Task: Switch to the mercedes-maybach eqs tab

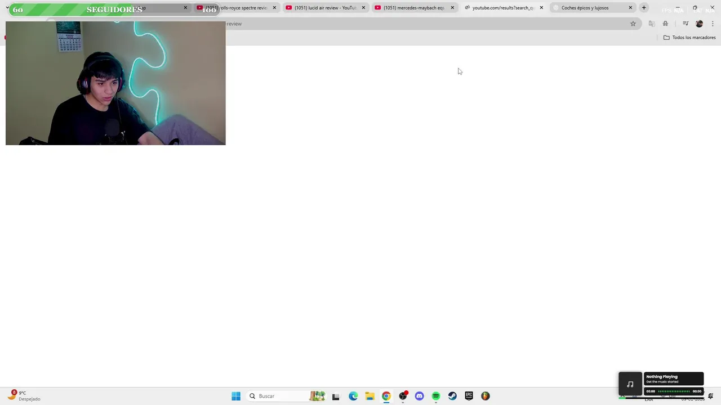Action: click(414, 8)
